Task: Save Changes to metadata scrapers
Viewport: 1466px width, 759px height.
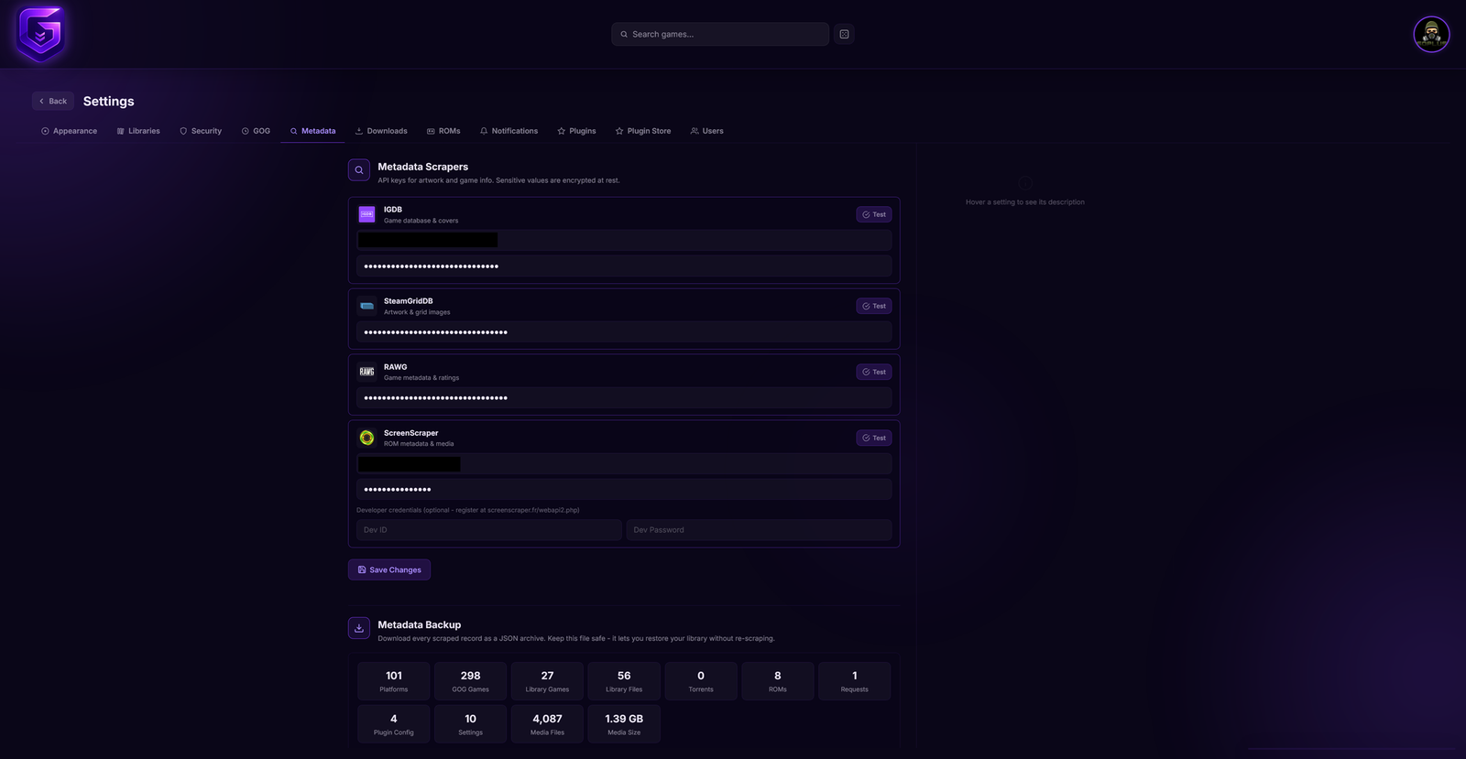Action: (x=389, y=569)
